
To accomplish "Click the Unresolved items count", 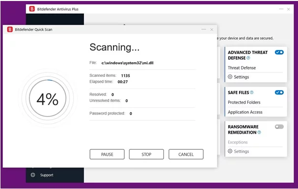I will (x=127, y=101).
